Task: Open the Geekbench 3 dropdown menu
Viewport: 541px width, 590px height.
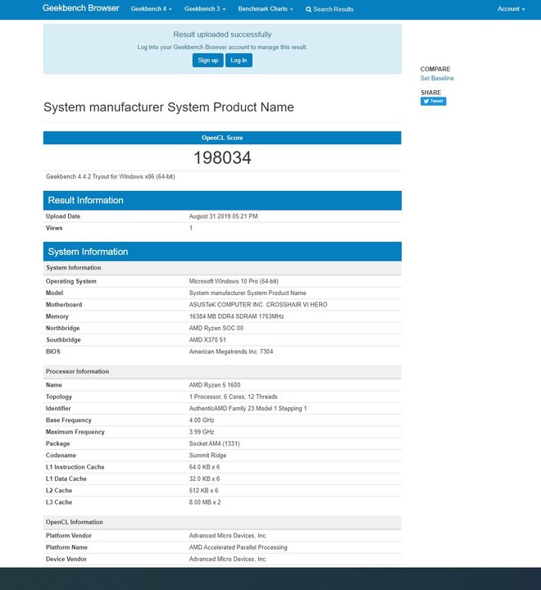Action: (x=205, y=9)
